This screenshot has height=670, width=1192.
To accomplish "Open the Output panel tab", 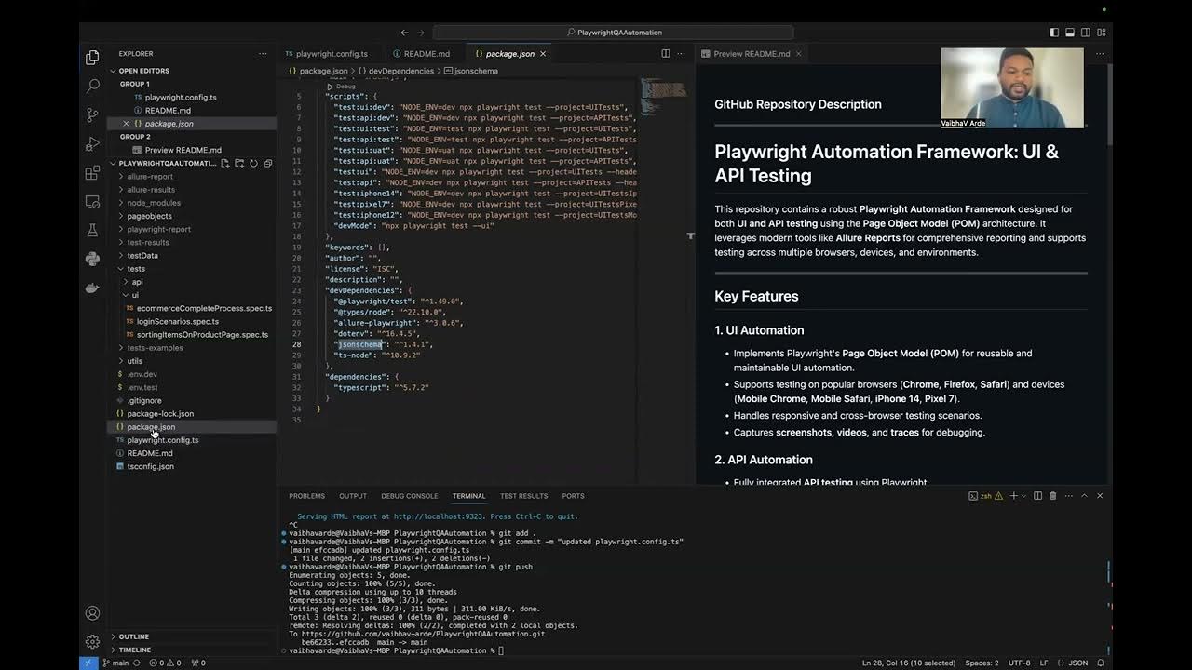I will click(x=353, y=496).
